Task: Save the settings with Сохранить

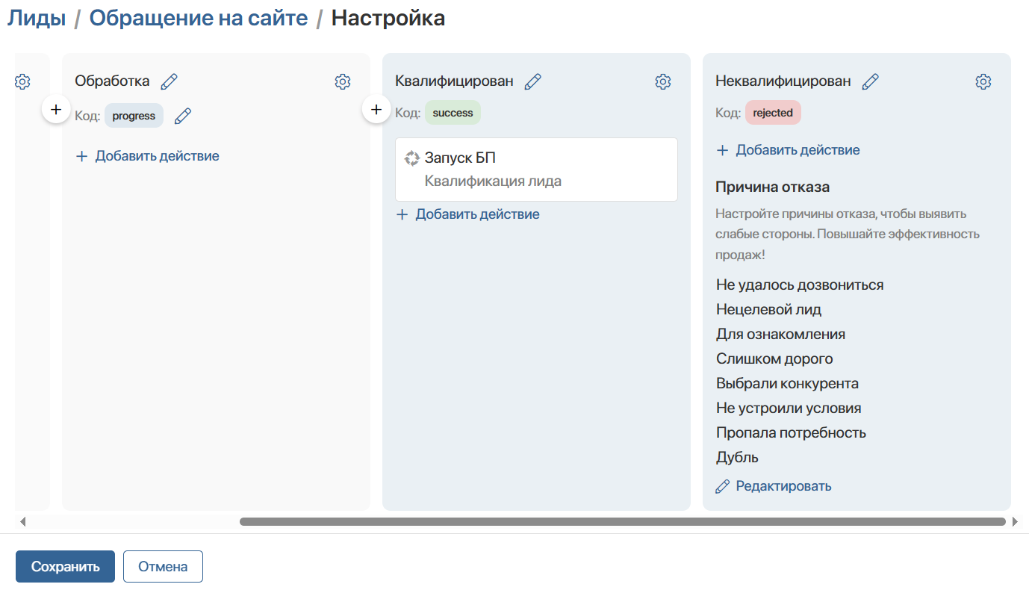Action: [65, 567]
